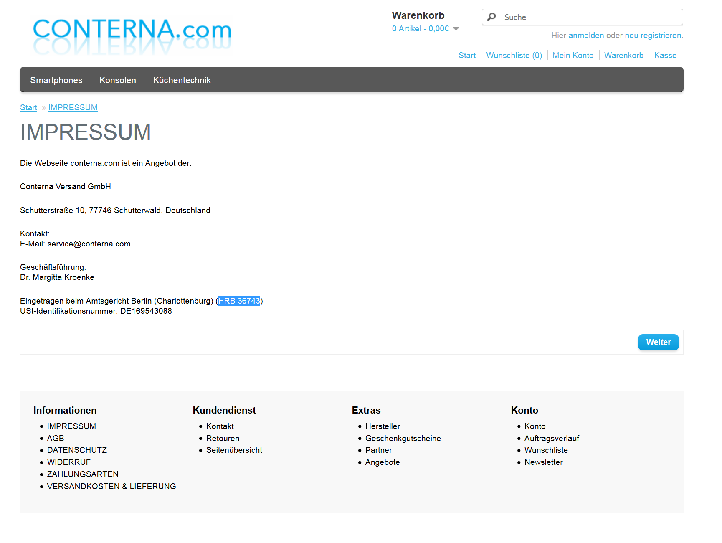
Task: Open Retouren under Kundendienst
Action: pyautogui.click(x=223, y=438)
